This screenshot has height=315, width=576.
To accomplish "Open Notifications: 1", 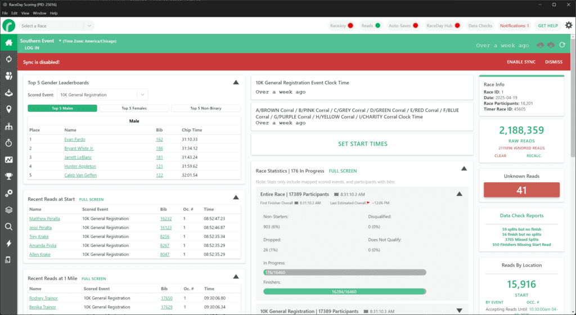I will [514, 26].
